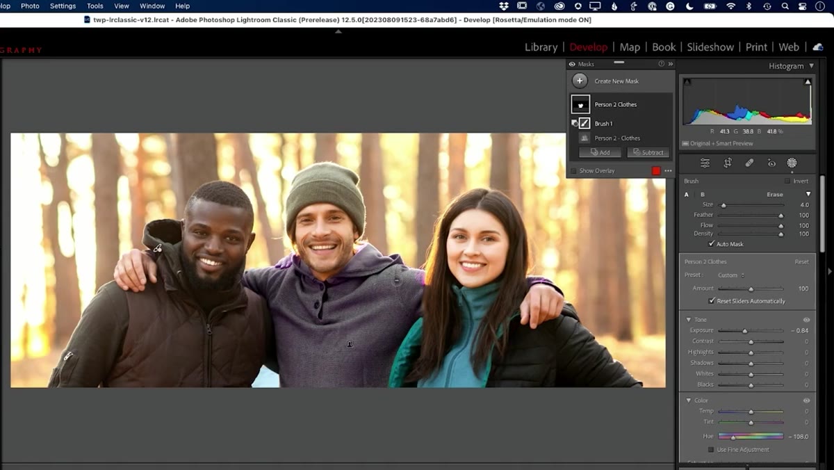Click the Create New Mask plus icon
The width and height of the screenshot is (834, 470).
[x=580, y=81]
